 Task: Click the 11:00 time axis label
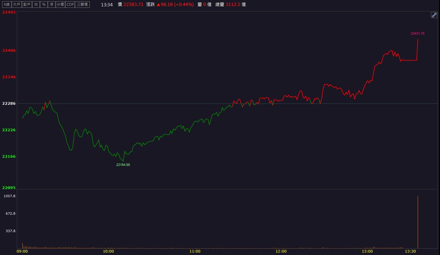195,251
